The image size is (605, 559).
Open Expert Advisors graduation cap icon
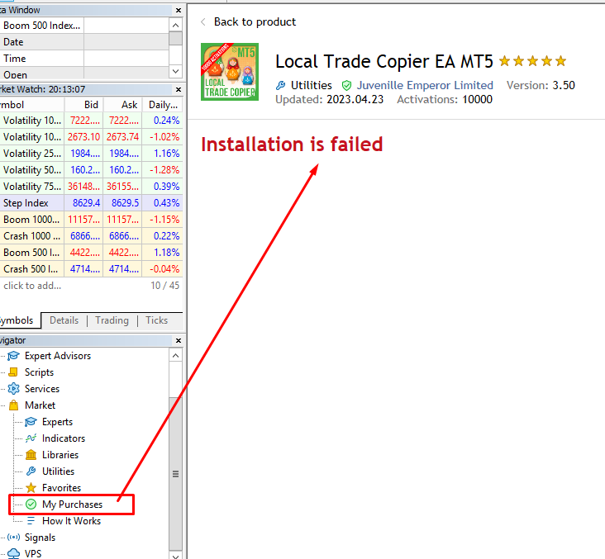click(x=13, y=356)
